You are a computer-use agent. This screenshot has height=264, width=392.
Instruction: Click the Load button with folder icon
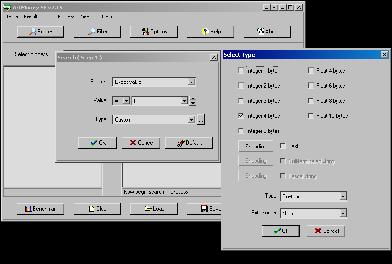coord(154,209)
